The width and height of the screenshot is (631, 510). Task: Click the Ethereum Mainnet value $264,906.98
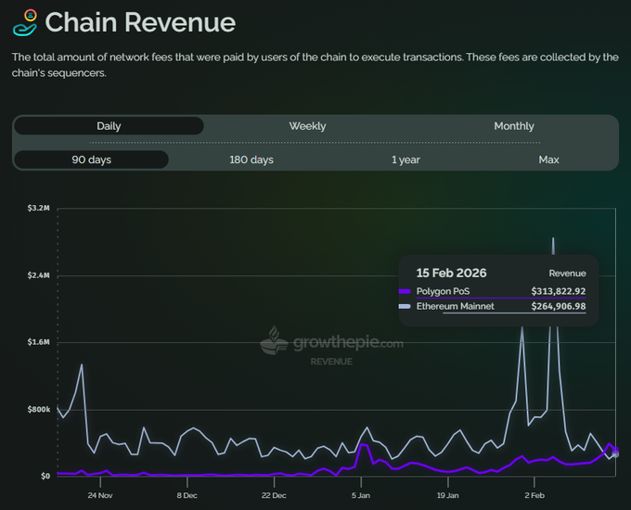pyautogui.click(x=558, y=307)
